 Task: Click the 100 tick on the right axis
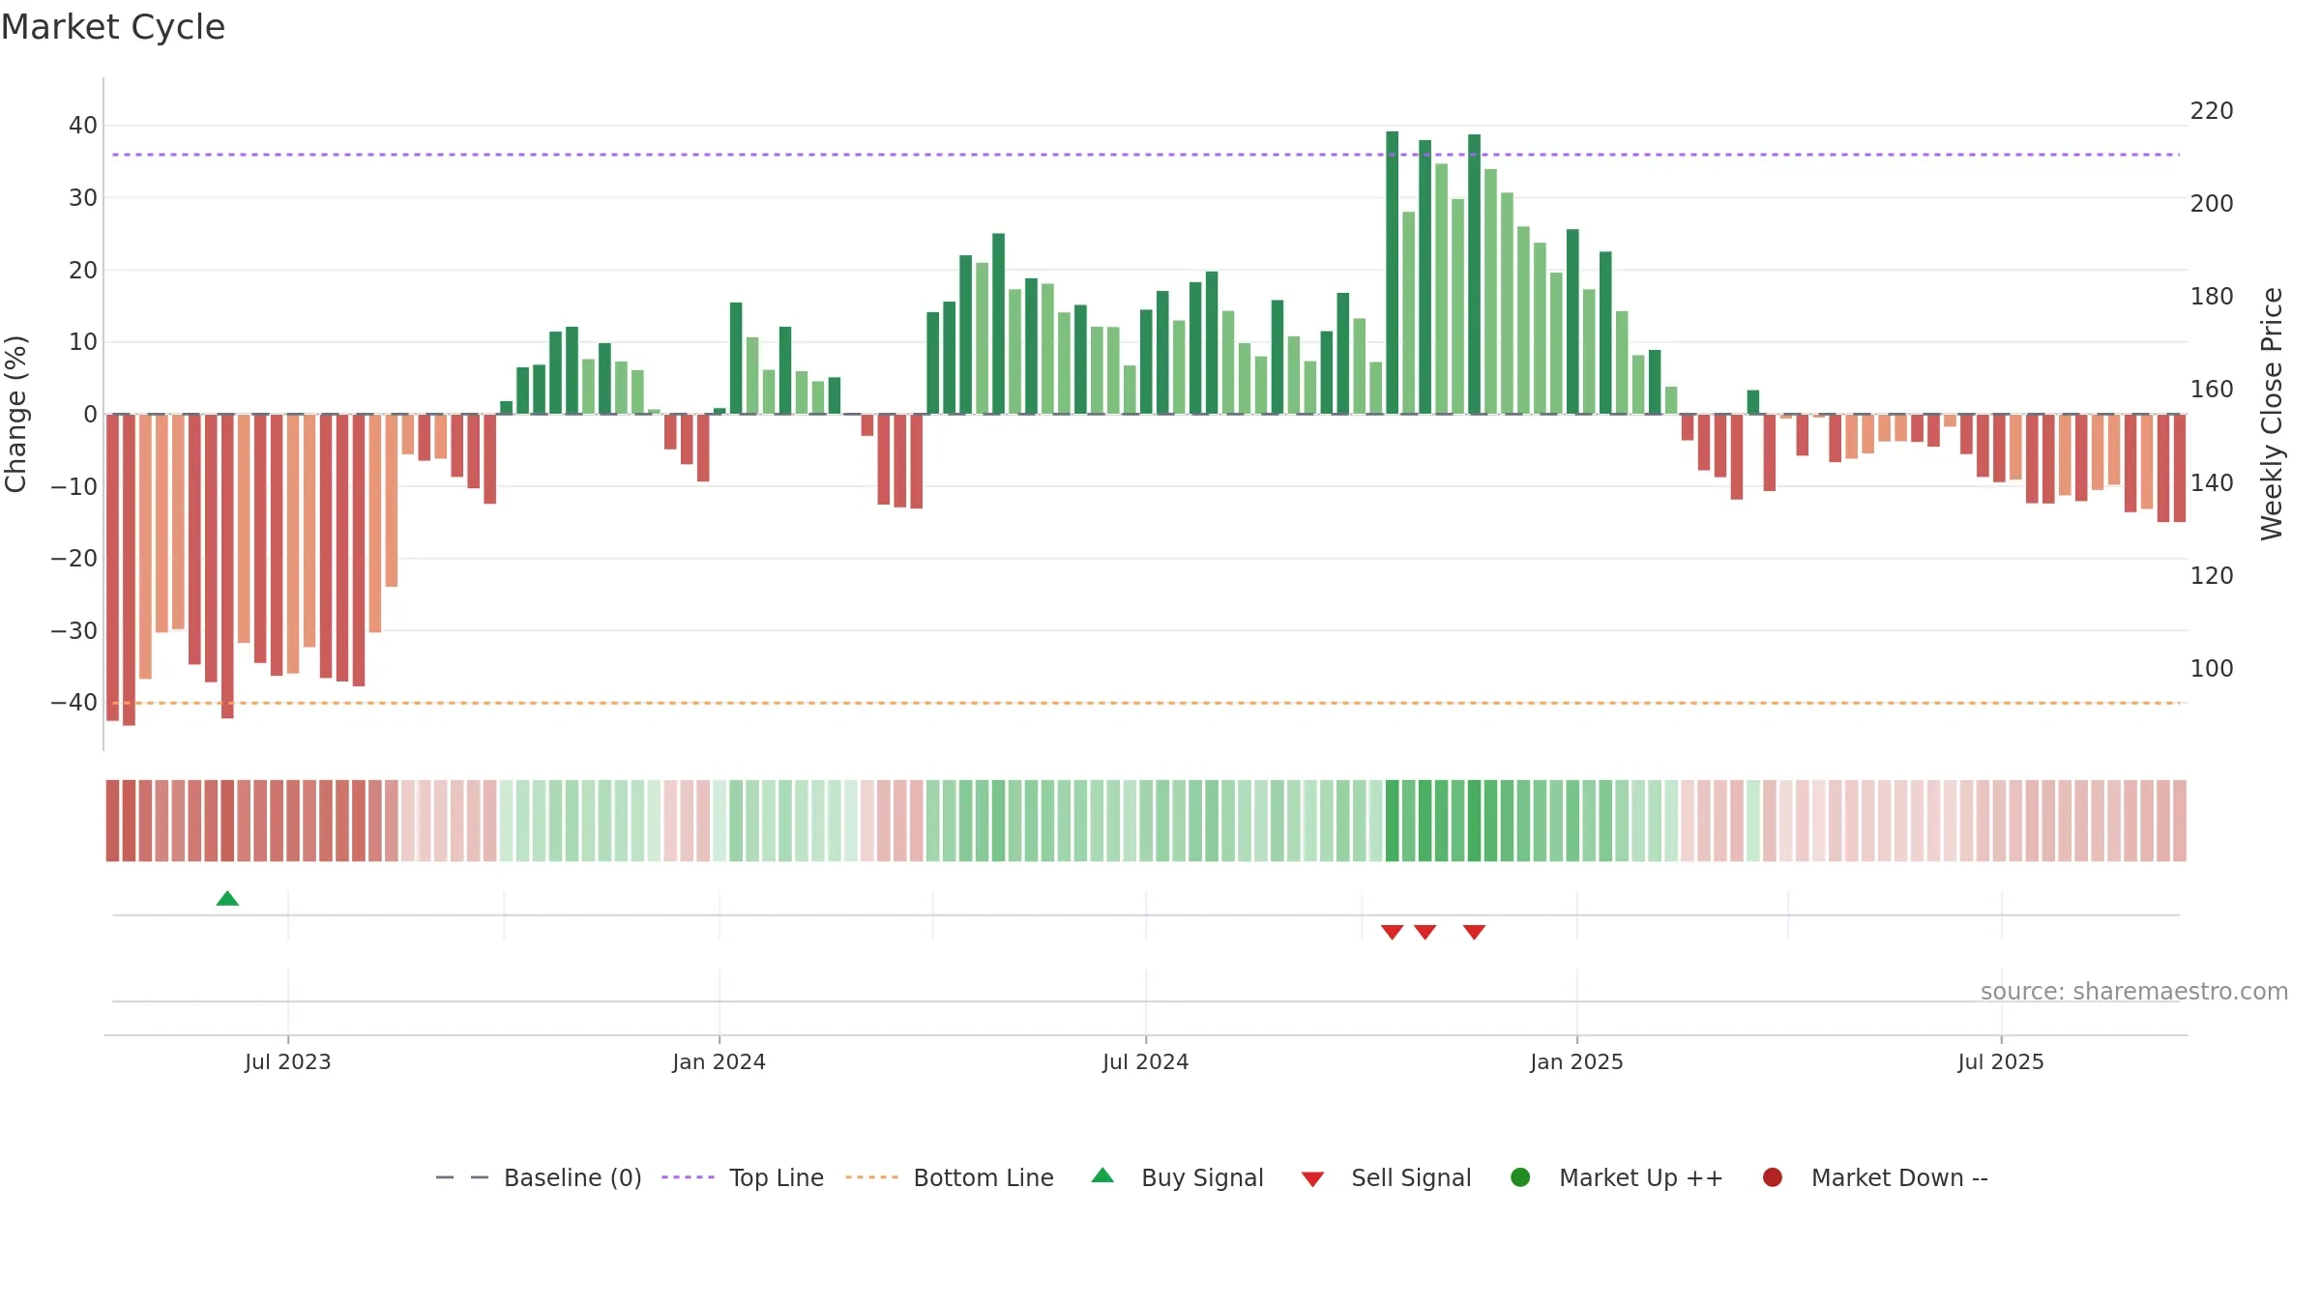click(2212, 669)
